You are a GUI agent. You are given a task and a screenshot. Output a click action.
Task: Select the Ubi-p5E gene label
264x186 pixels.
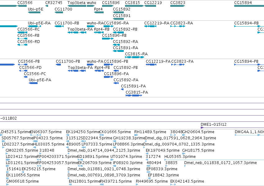(x=36, y=9)
